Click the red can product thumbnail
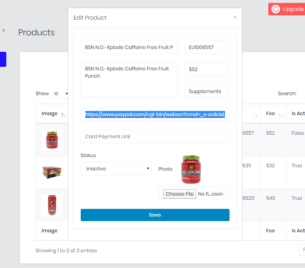 [x=52, y=205]
